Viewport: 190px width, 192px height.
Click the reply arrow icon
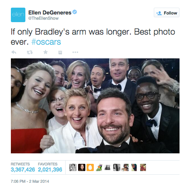click(x=14, y=52)
